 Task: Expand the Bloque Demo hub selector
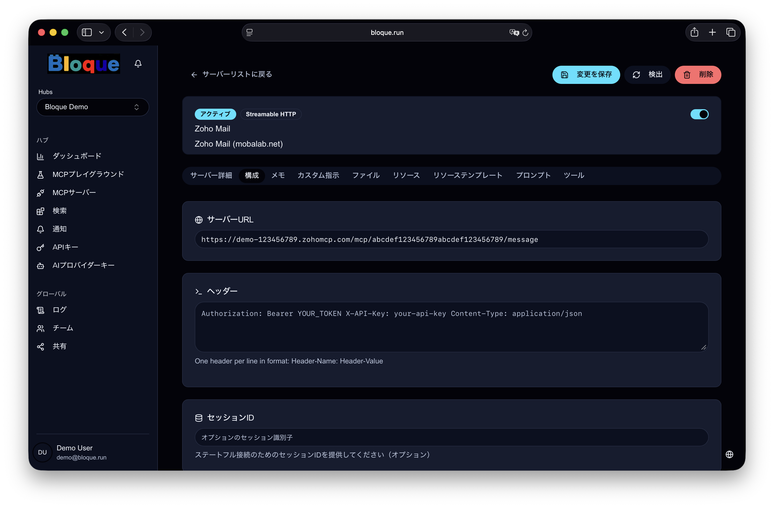pyautogui.click(x=93, y=107)
